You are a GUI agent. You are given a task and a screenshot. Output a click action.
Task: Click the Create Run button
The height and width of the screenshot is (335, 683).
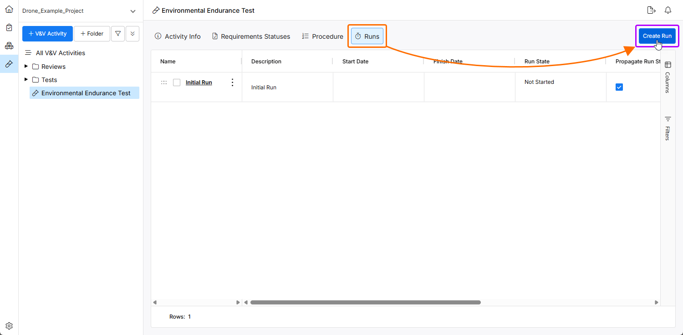click(x=657, y=36)
